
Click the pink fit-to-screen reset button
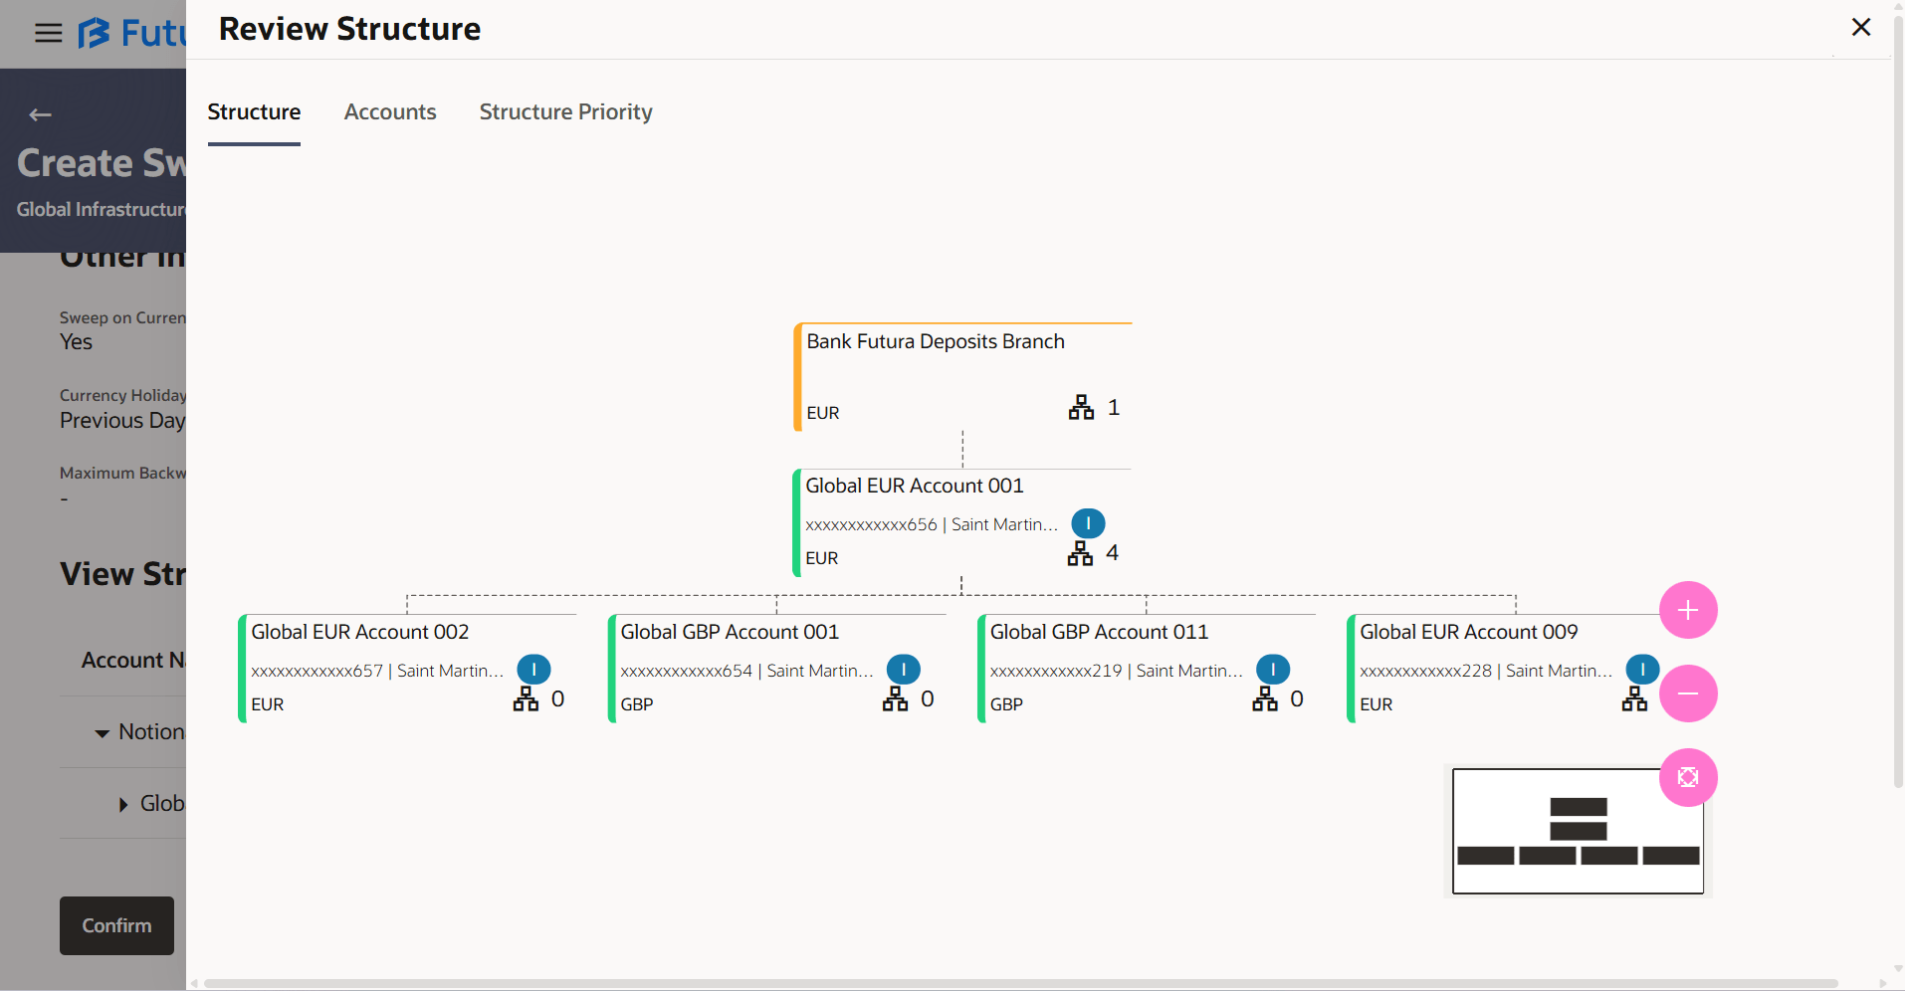click(x=1688, y=777)
